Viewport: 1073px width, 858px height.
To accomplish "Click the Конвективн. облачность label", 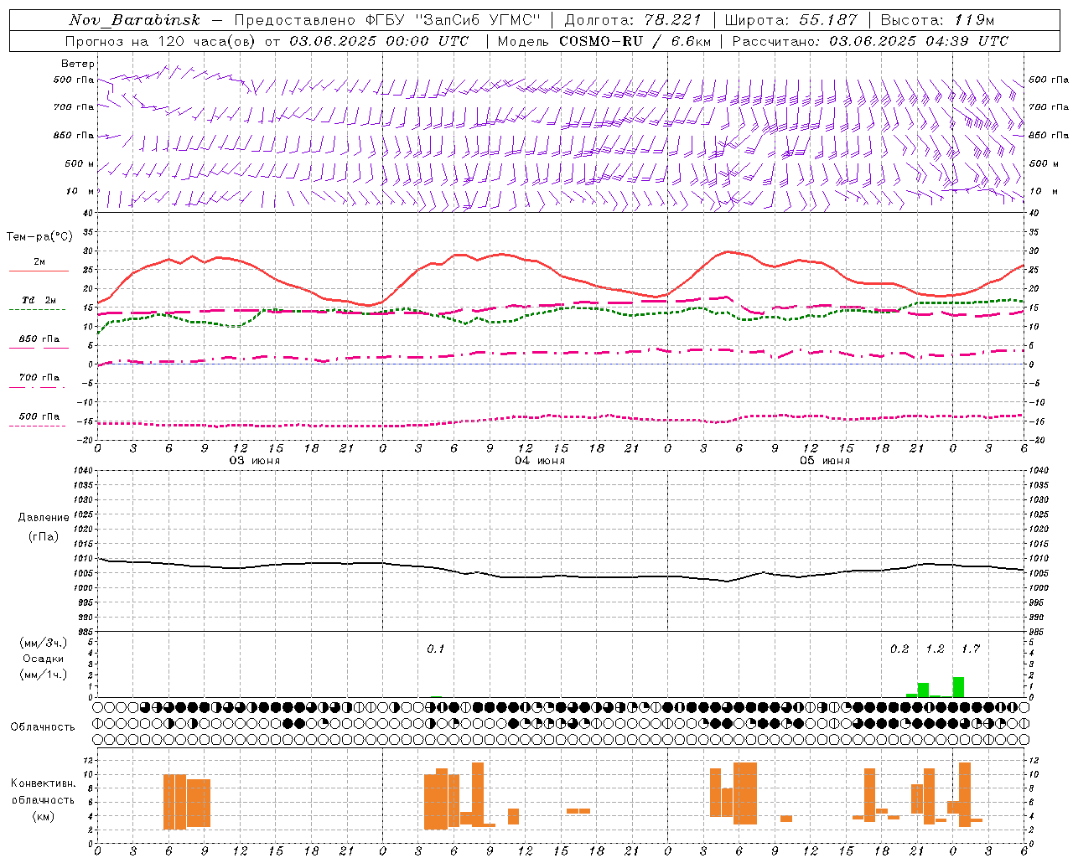I will click(43, 792).
